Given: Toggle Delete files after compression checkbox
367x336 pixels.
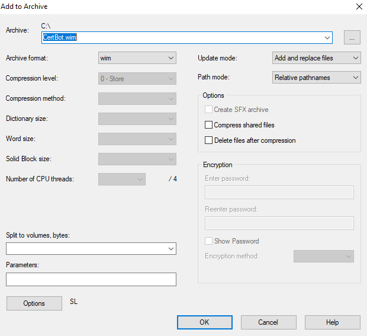Looking at the screenshot, I should coord(208,140).
